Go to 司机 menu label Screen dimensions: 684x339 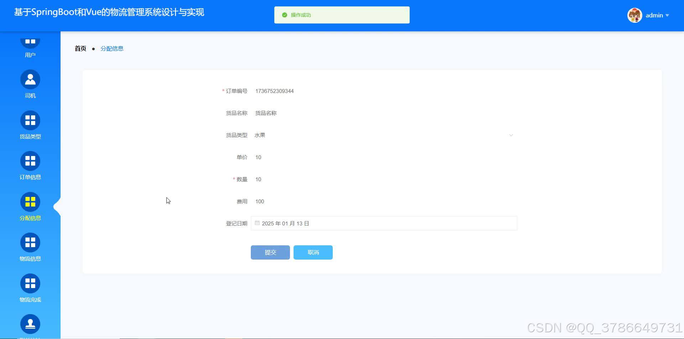[30, 95]
